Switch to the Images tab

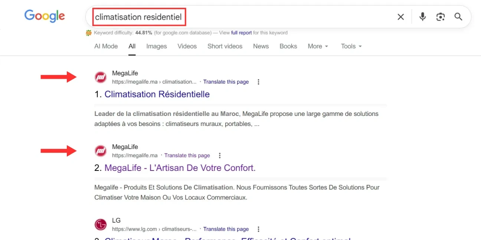click(x=156, y=46)
